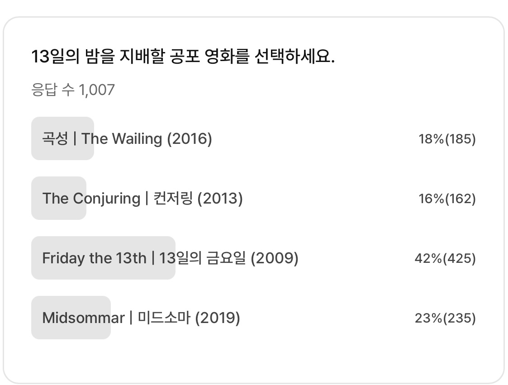Click the year (2016) after The Wailing
The image size is (508, 385).
190,138
